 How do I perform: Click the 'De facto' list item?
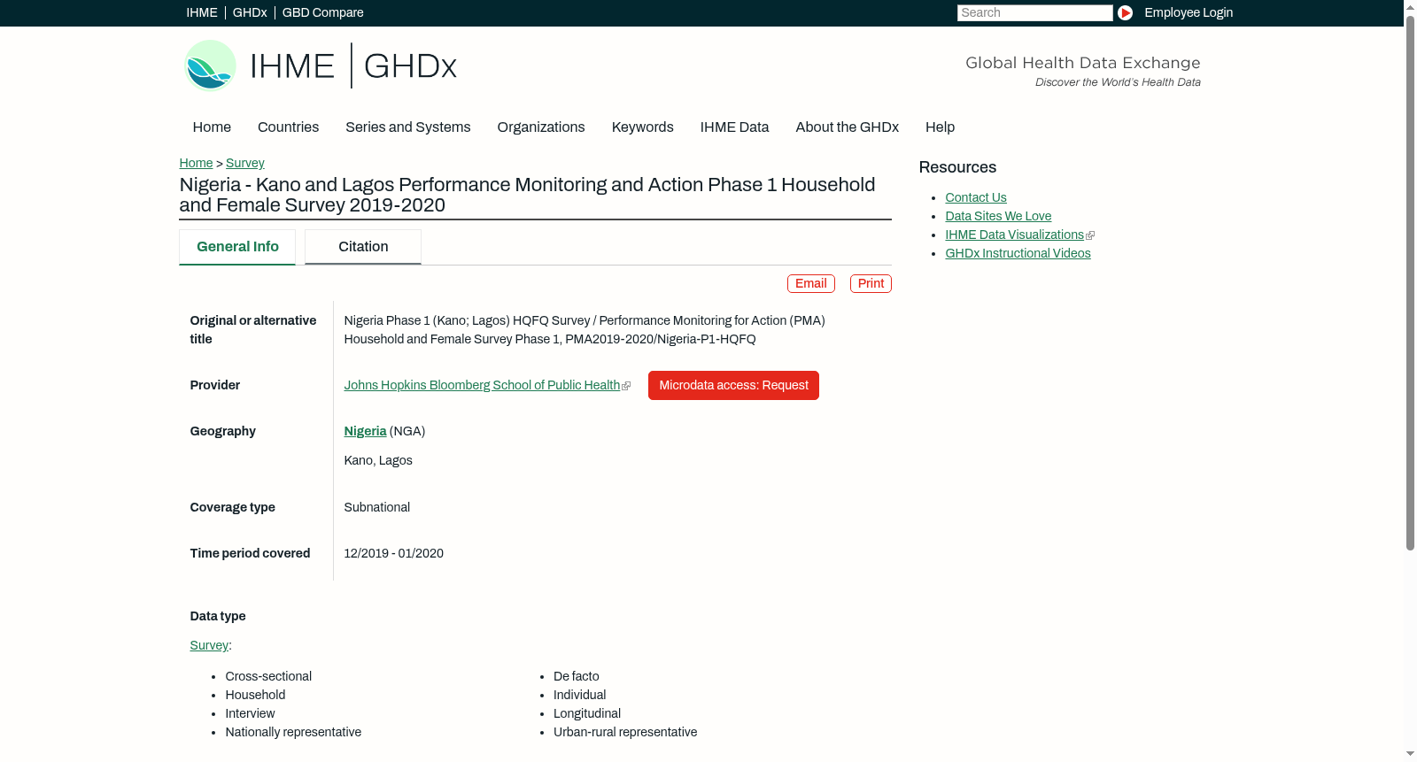[577, 676]
